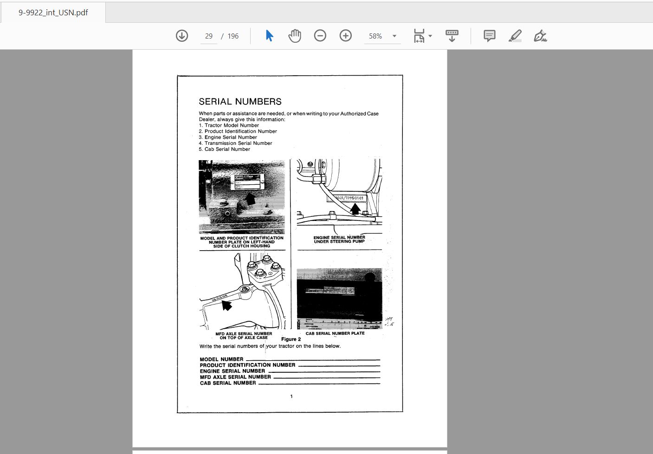The width and height of the screenshot is (653, 454).
Task: Click the circular page-down arrow icon
Action: (x=182, y=35)
